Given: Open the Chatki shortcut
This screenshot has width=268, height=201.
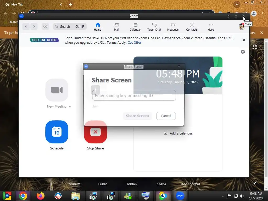Looking at the screenshot, I should (x=161, y=184).
